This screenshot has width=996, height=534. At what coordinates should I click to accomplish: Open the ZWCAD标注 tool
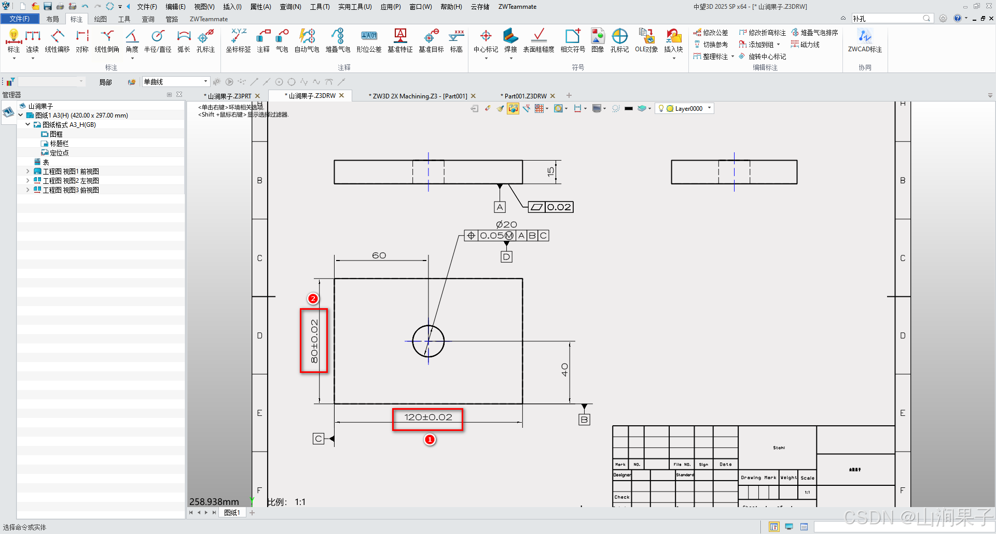click(x=865, y=41)
